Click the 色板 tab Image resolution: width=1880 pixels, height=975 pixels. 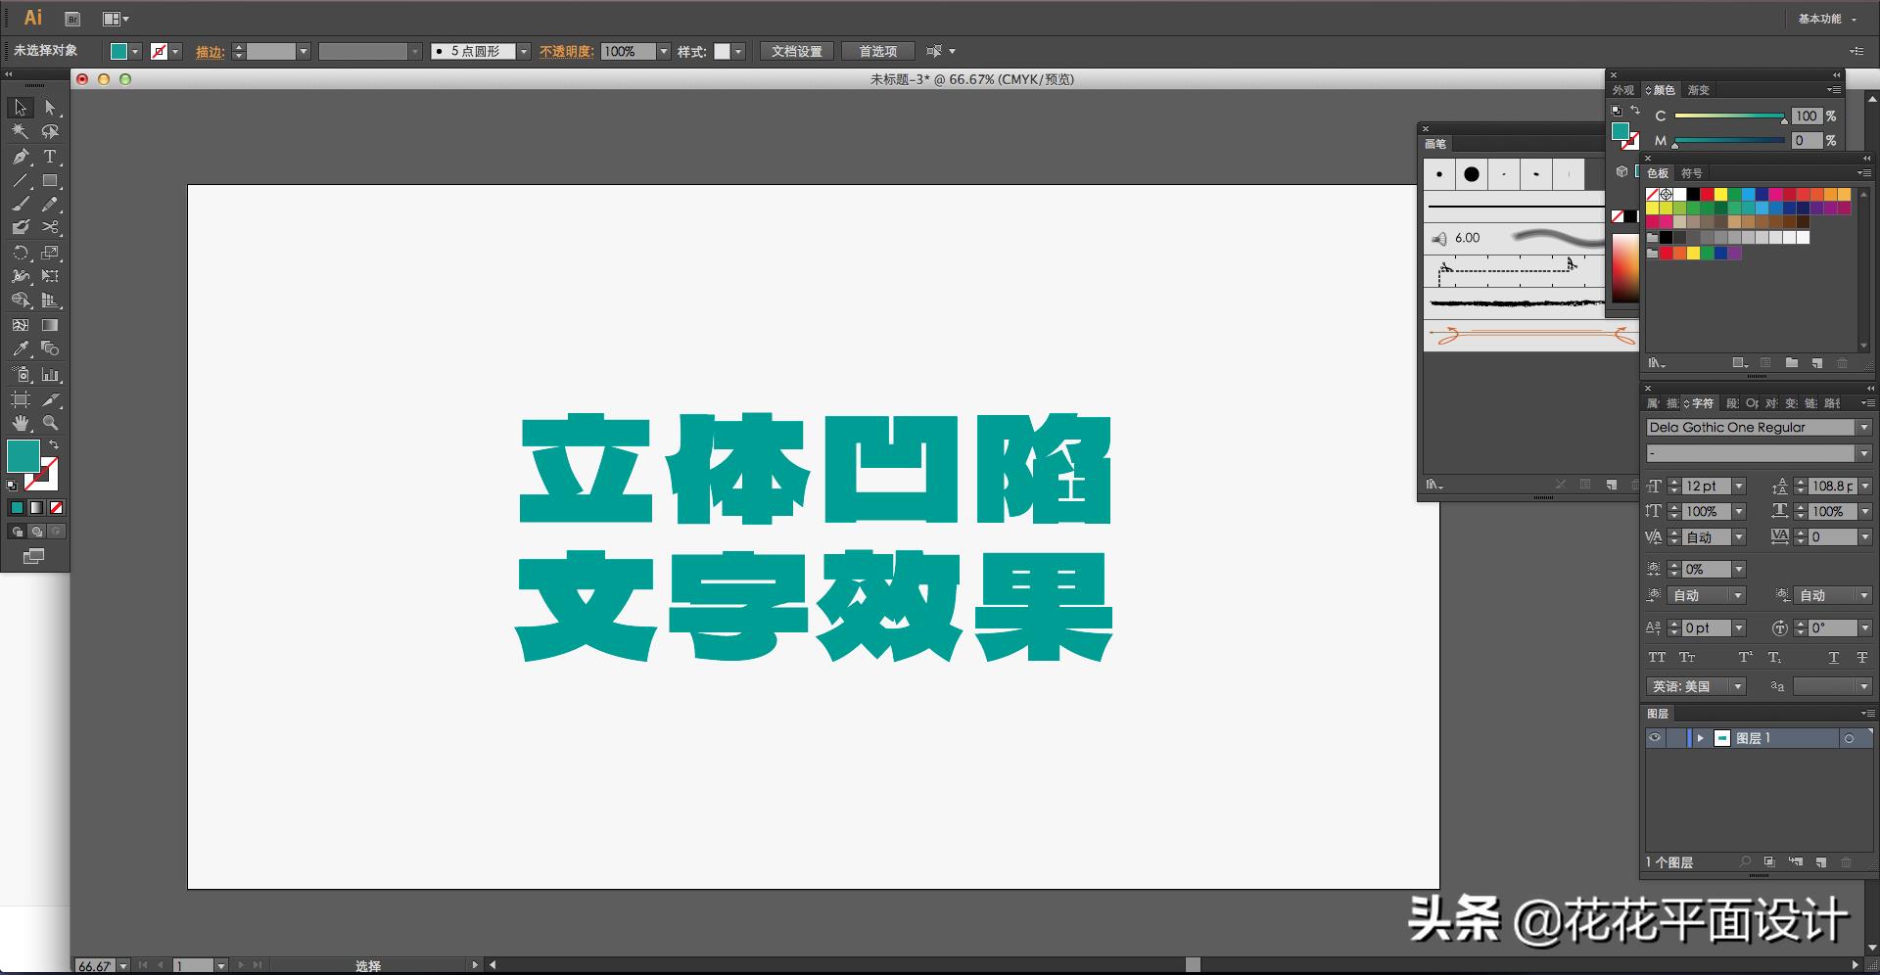tap(1658, 173)
